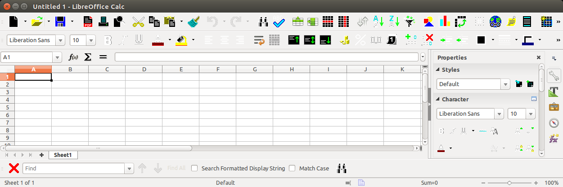The width and height of the screenshot is (563, 187).
Task: Toggle merge and center cells
Action: pos(275,40)
